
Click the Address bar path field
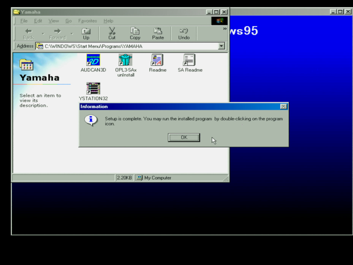[x=128, y=46]
